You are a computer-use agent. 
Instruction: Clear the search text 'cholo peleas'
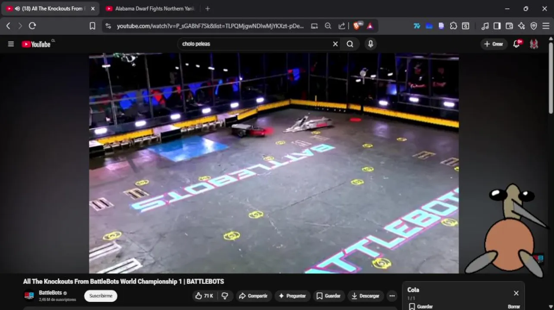pyautogui.click(x=335, y=44)
